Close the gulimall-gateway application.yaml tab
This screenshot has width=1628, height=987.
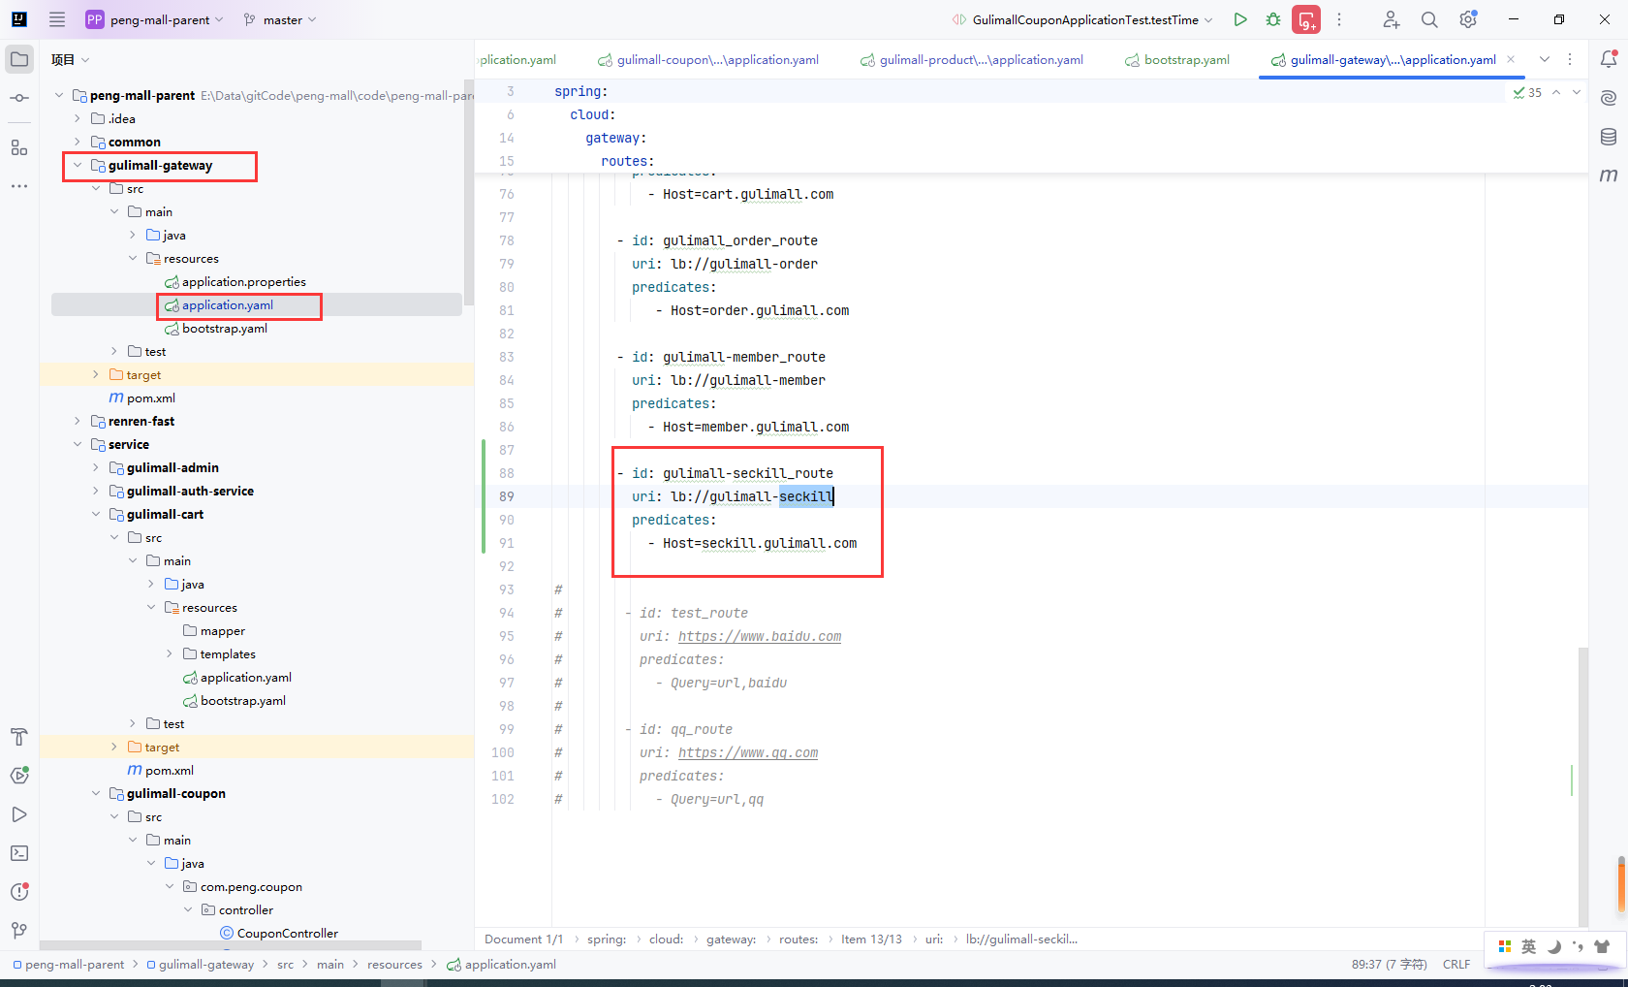[x=1511, y=59]
